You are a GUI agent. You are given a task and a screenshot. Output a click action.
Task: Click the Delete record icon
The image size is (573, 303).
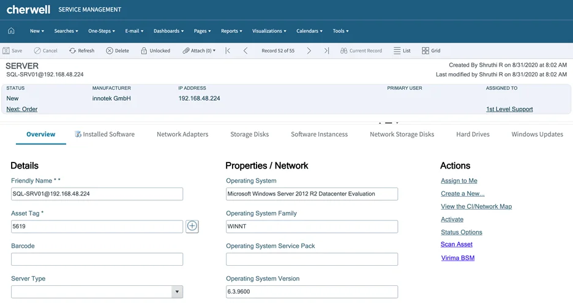110,51
